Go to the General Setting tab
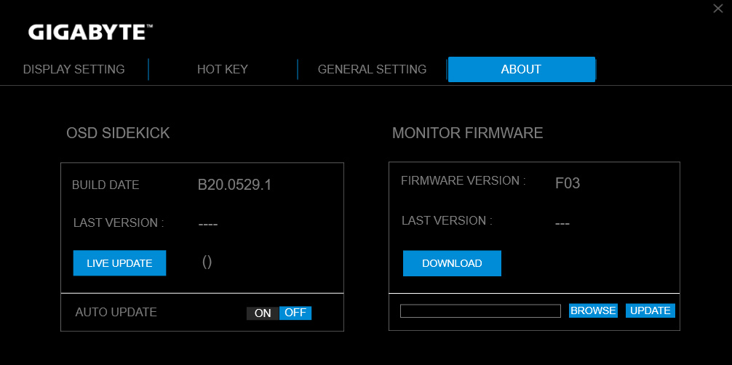 372,70
